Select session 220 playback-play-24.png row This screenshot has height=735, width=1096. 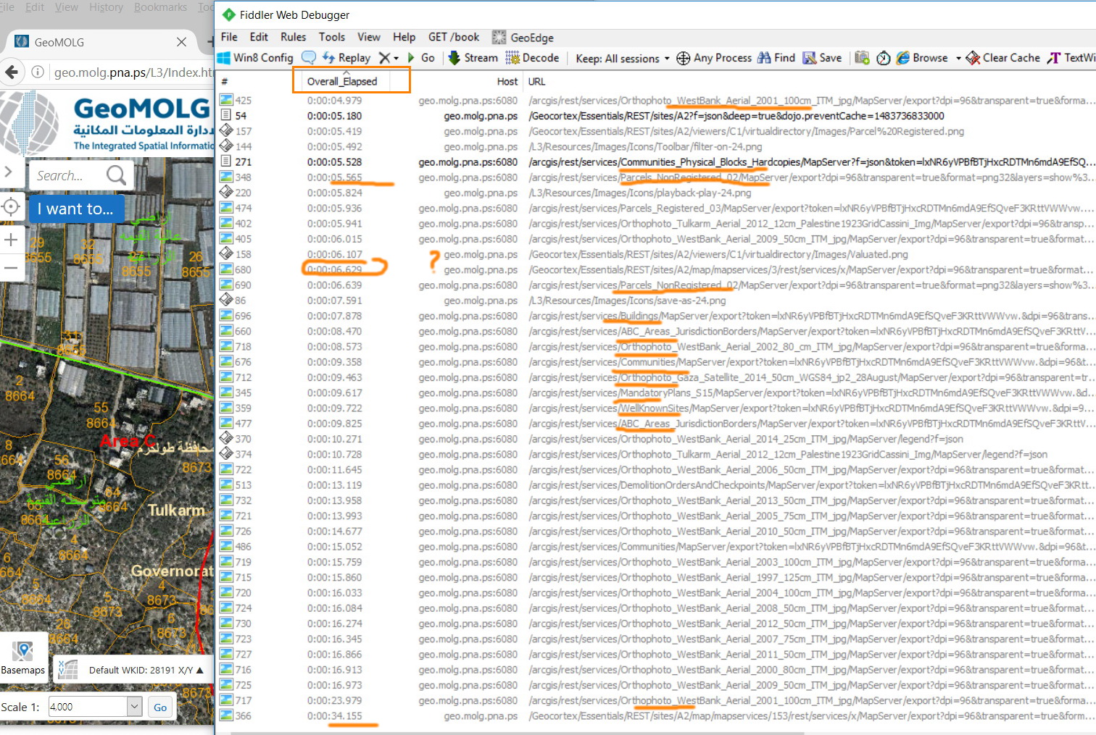click(x=657, y=193)
